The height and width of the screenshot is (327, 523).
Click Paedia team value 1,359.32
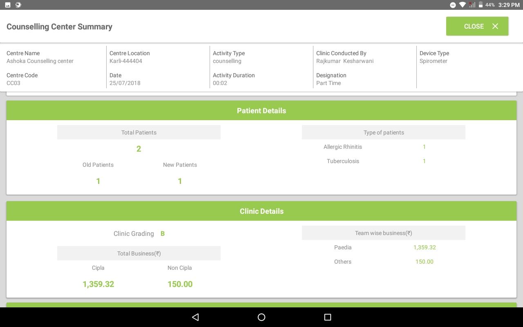(425, 247)
